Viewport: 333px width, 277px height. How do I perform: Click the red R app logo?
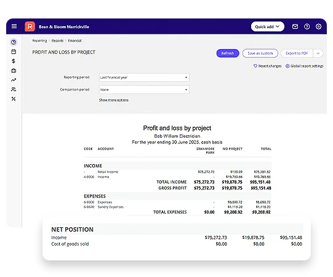[x=30, y=26]
